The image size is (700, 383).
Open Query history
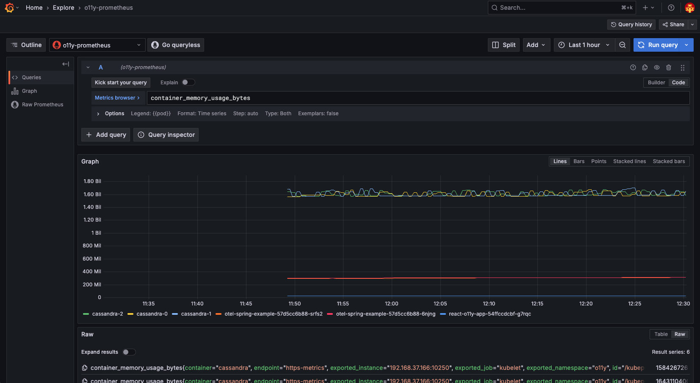631,25
